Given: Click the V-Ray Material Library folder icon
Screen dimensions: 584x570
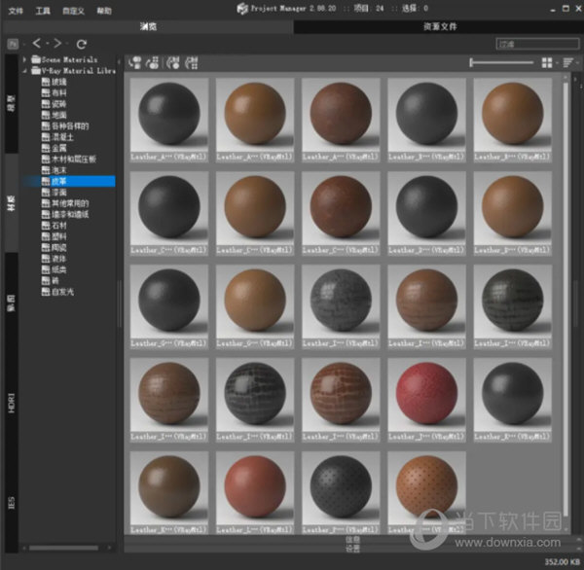Looking at the screenshot, I should coord(36,70).
